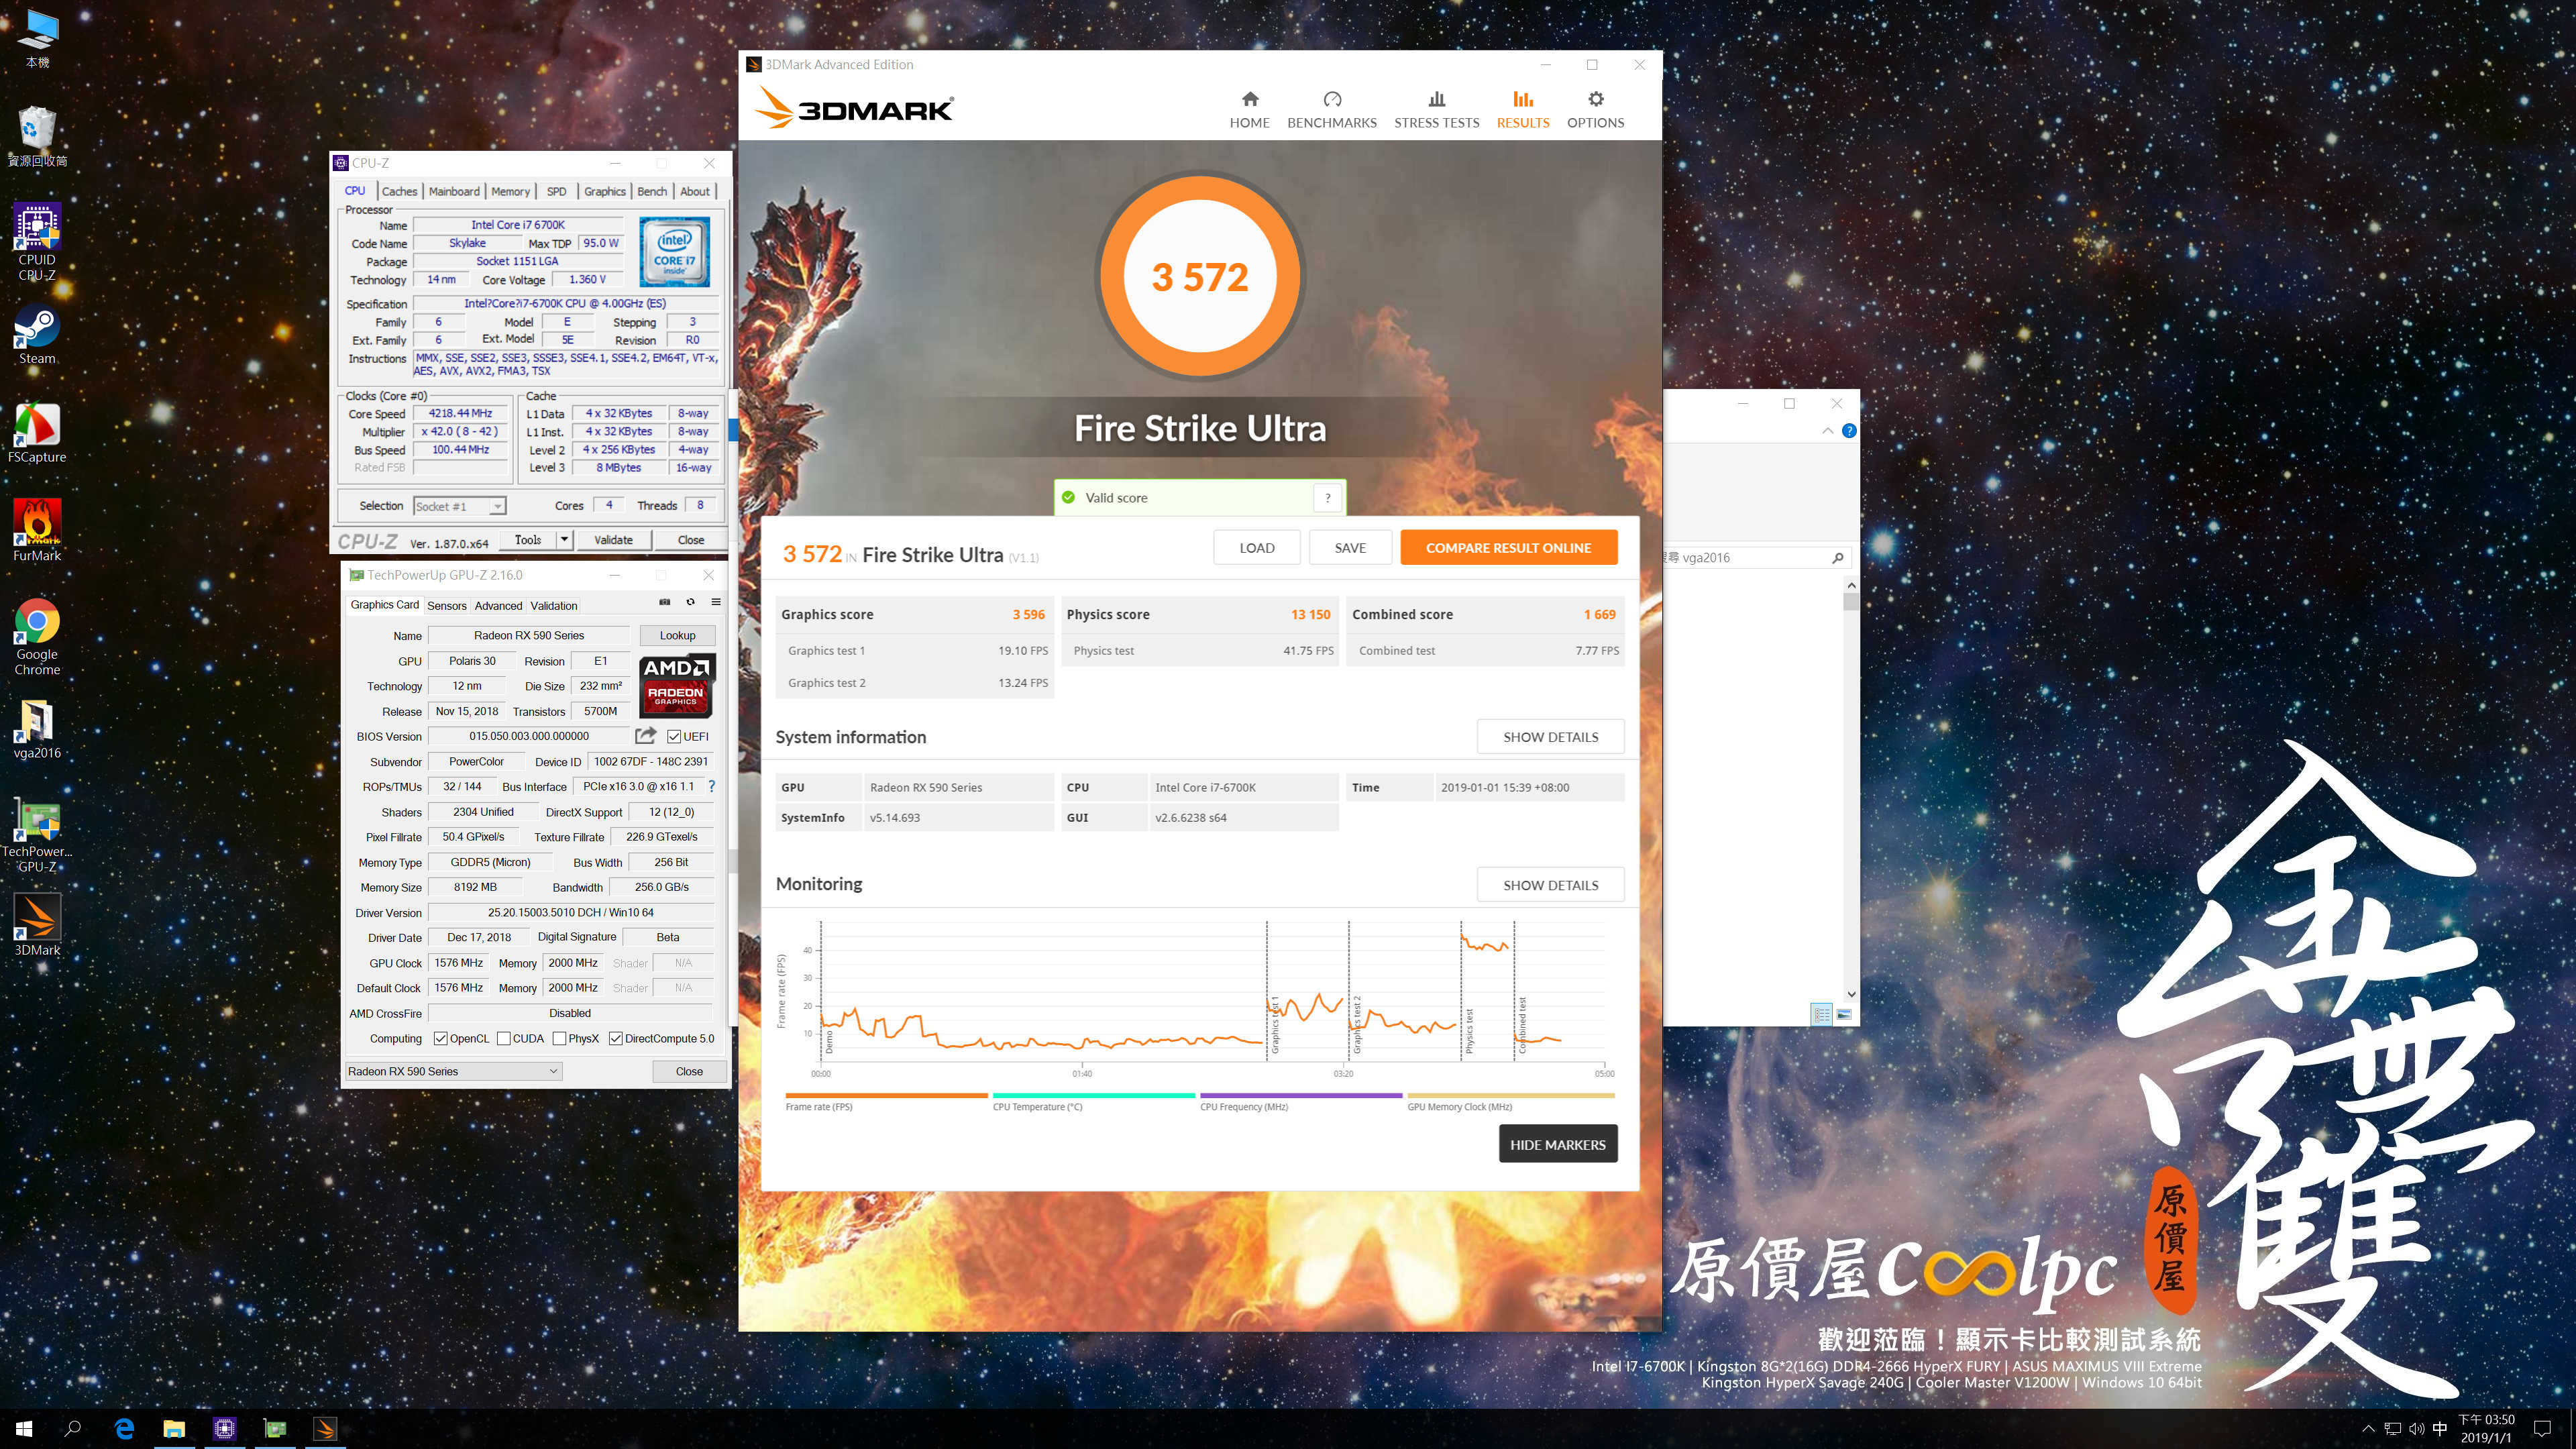
Task: Toggle the CUDA checkbox
Action: pos(504,1039)
